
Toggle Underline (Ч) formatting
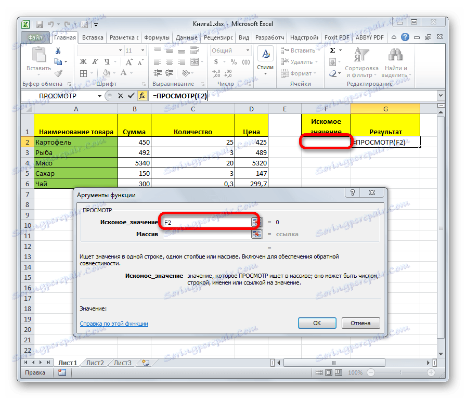[x=107, y=62]
